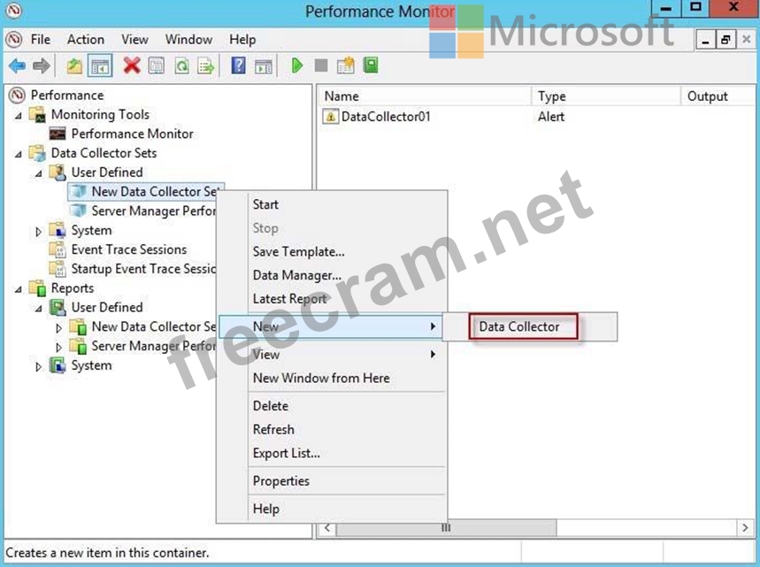Select the Reports node in the tree
This screenshot has width=760, height=567.
point(73,288)
